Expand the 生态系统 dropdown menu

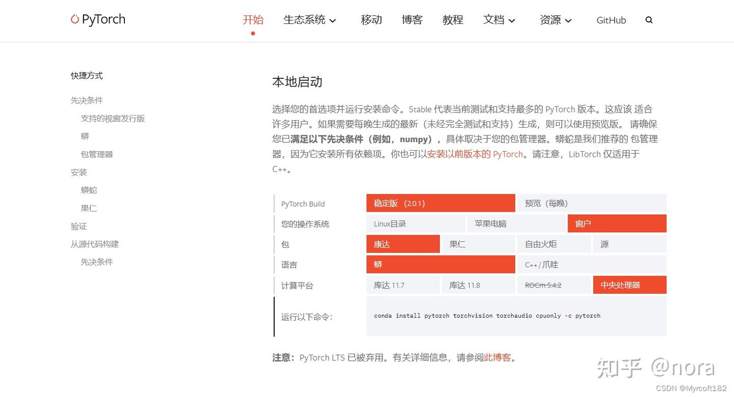[x=309, y=20]
